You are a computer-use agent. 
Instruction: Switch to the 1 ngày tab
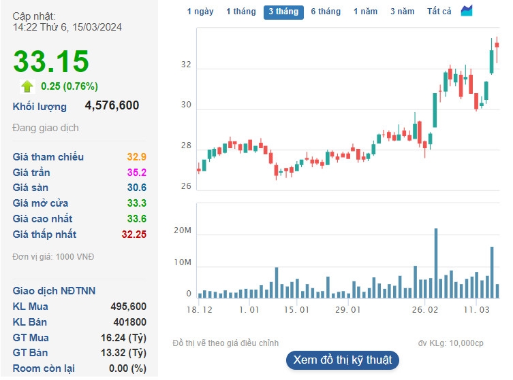point(200,12)
